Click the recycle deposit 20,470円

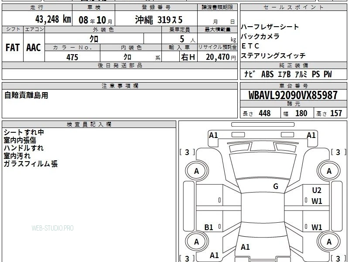coord(221,57)
